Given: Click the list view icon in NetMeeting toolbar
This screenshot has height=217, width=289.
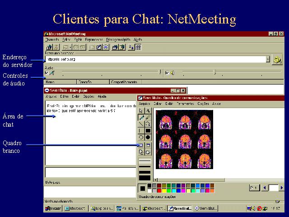Looking at the screenshot, I should pyautogui.click(x=139, y=47).
